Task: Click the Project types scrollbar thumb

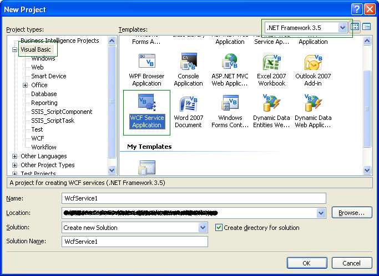Action: [x=112, y=102]
